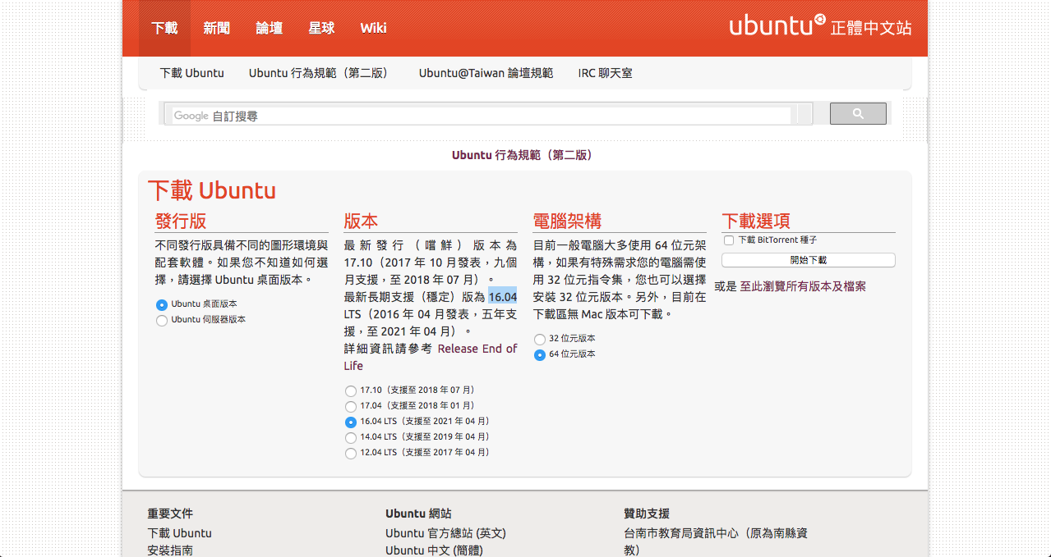Open 台南市教育局資訊中心 sponsor link
The image size is (1051, 557).
click(x=716, y=541)
